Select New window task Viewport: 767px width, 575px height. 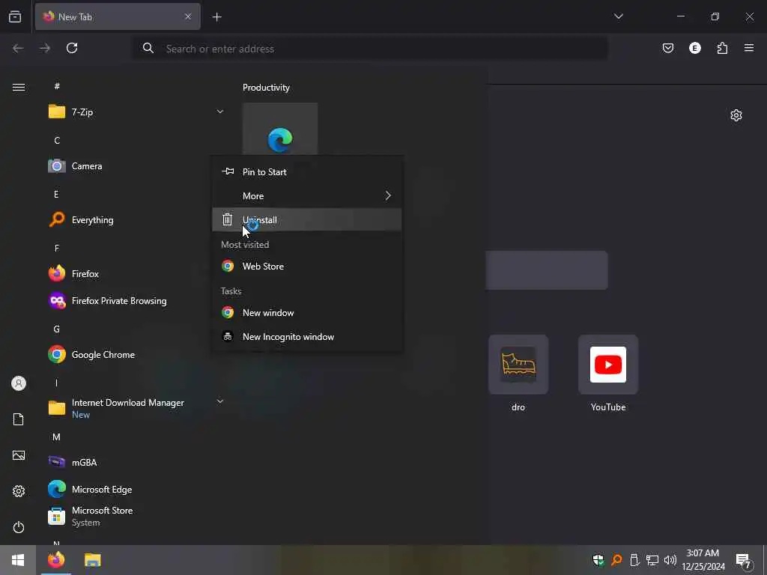(307, 313)
